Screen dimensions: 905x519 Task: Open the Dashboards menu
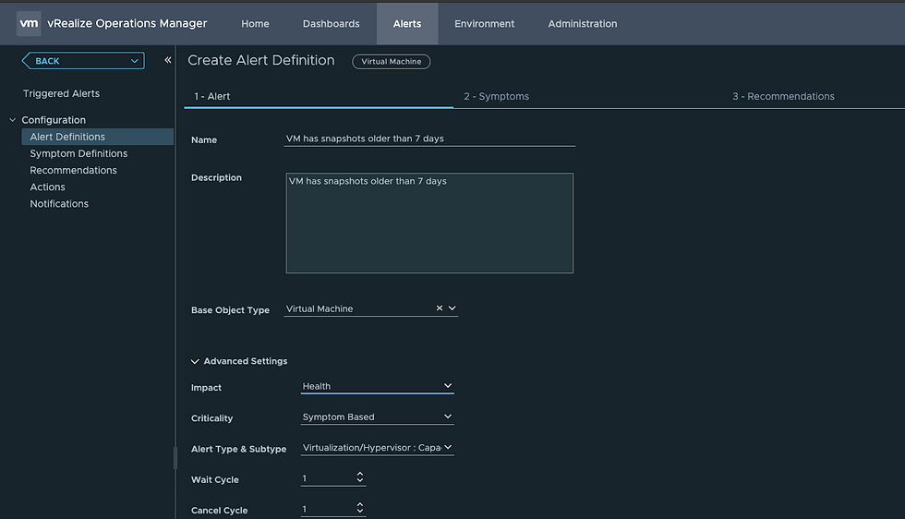tap(332, 24)
